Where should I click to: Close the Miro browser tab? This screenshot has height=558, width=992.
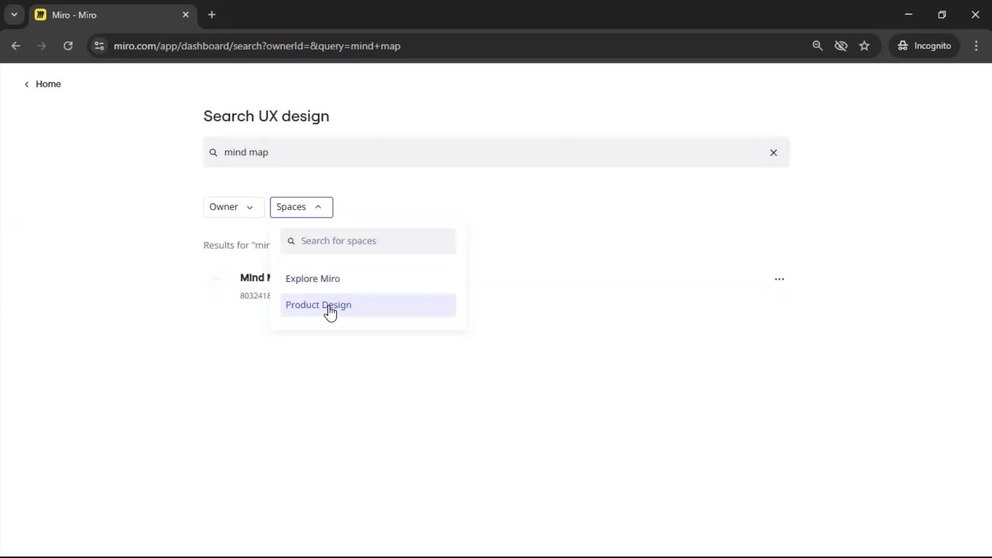[x=185, y=15]
